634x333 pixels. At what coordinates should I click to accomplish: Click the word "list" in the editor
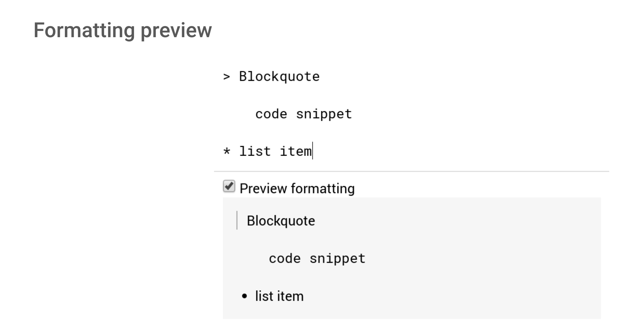point(255,151)
